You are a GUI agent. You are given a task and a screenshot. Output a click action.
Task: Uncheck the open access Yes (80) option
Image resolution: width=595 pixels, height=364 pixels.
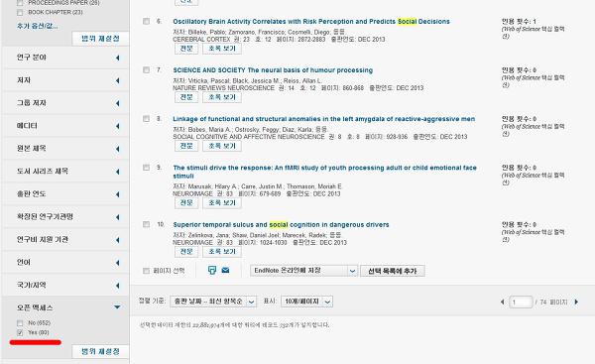tap(20, 332)
